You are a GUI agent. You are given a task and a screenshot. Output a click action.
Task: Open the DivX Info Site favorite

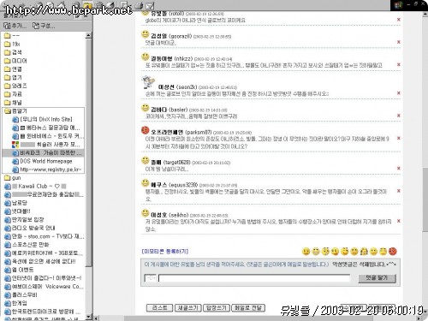coord(42,119)
